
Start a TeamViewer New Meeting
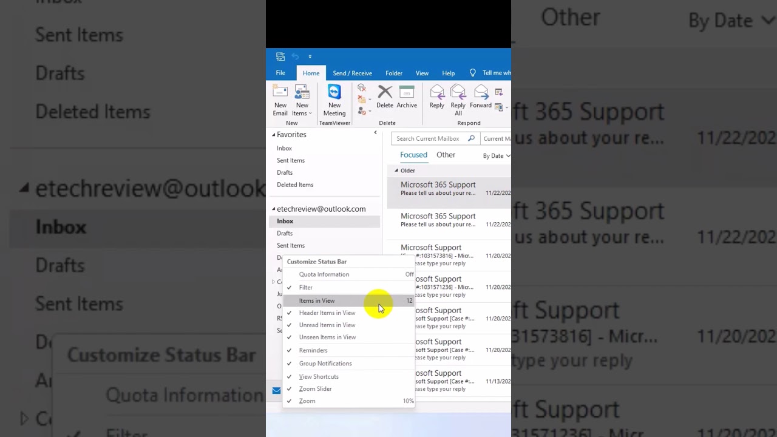point(334,101)
